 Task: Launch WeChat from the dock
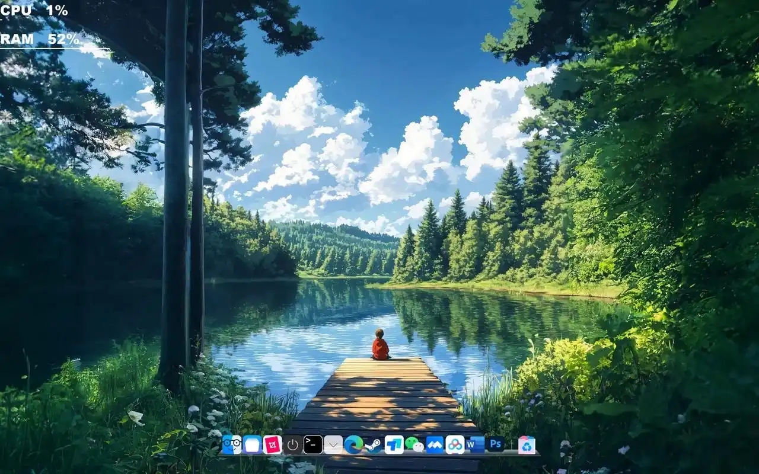point(414,444)
